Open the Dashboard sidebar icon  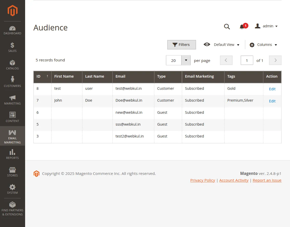(12, 30)
